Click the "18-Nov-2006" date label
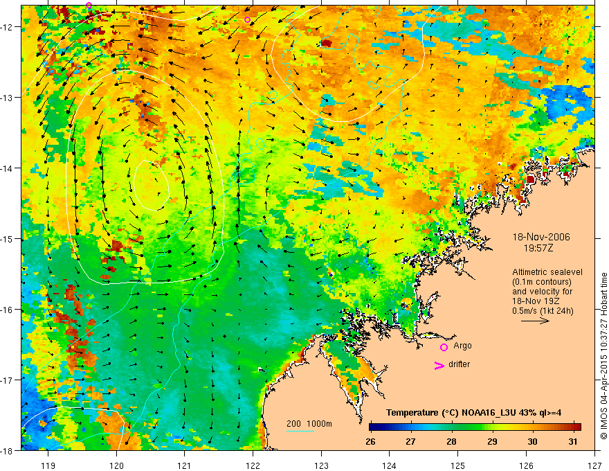The image size is (609, 471). (x=541, y=237)
